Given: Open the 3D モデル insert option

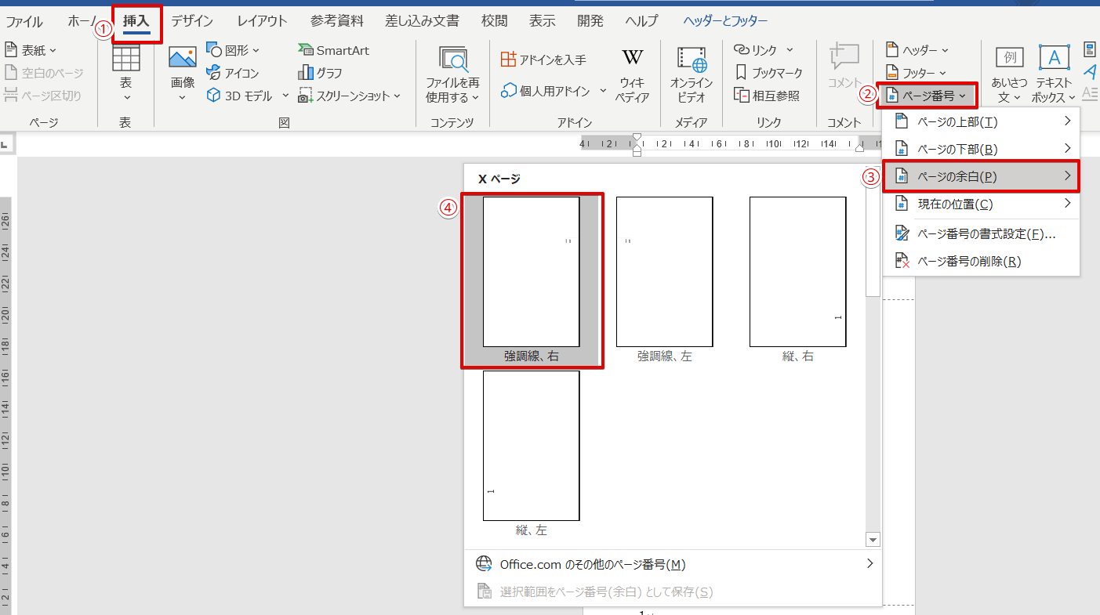Looking at the screenshot, I should pos(239,96).
